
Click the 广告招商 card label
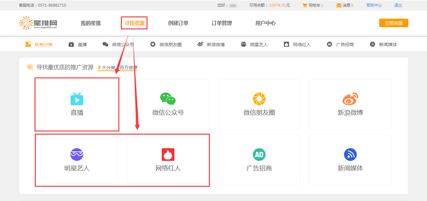click(259, 168)
